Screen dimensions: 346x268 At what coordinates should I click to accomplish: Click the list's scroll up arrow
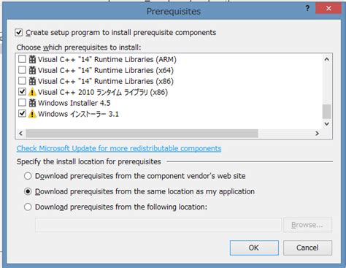coord(327,59)
